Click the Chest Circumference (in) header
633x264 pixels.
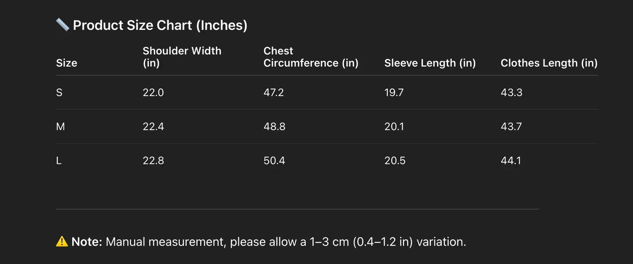pyautogui.click(x=311, y=57)
